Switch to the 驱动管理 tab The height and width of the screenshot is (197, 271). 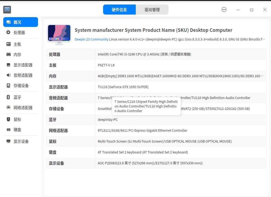(152, 10)
